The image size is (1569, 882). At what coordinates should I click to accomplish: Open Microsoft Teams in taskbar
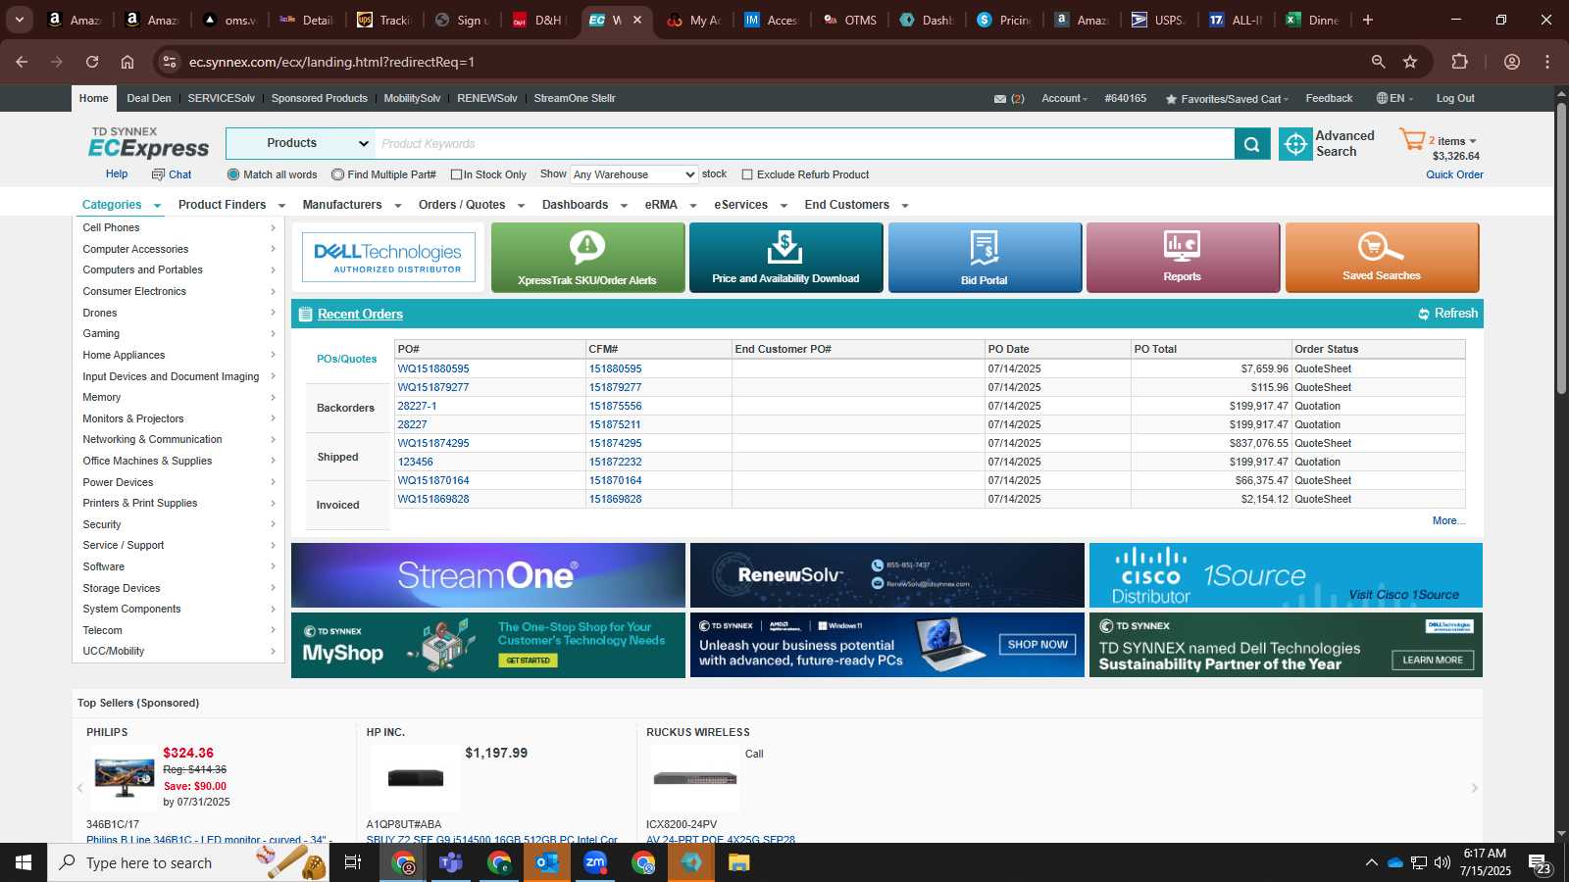point(451,862)
